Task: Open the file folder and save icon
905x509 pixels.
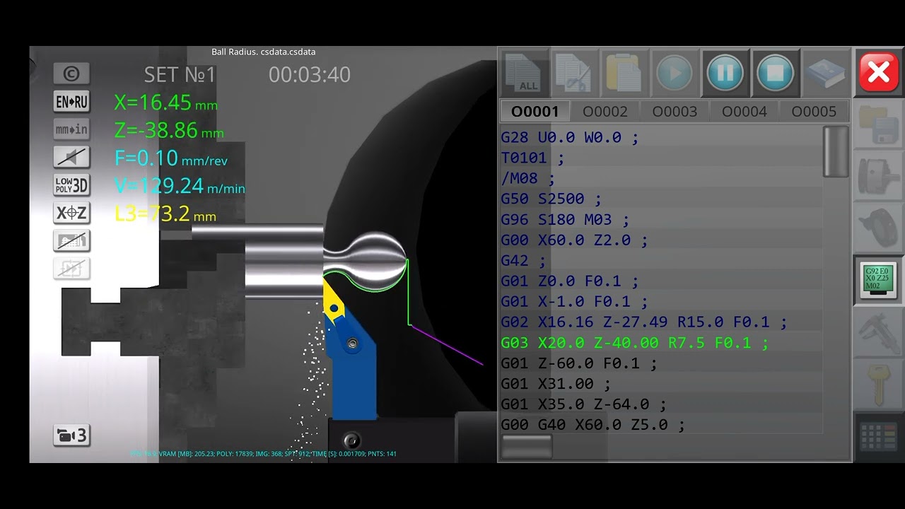Action: (878, 124)
